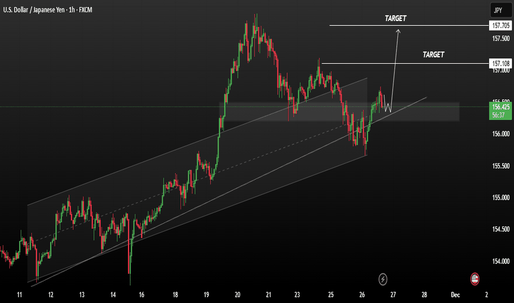
Task: Click date 20 on the time axis
Action: 237,295
